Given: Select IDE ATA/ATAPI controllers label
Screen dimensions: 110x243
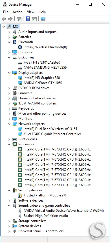Looking at the screenshot, I should coord(38,103).
